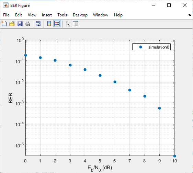
Task: Toggle the Insert Legend toolbar button
Action: (x=57, y=24)
